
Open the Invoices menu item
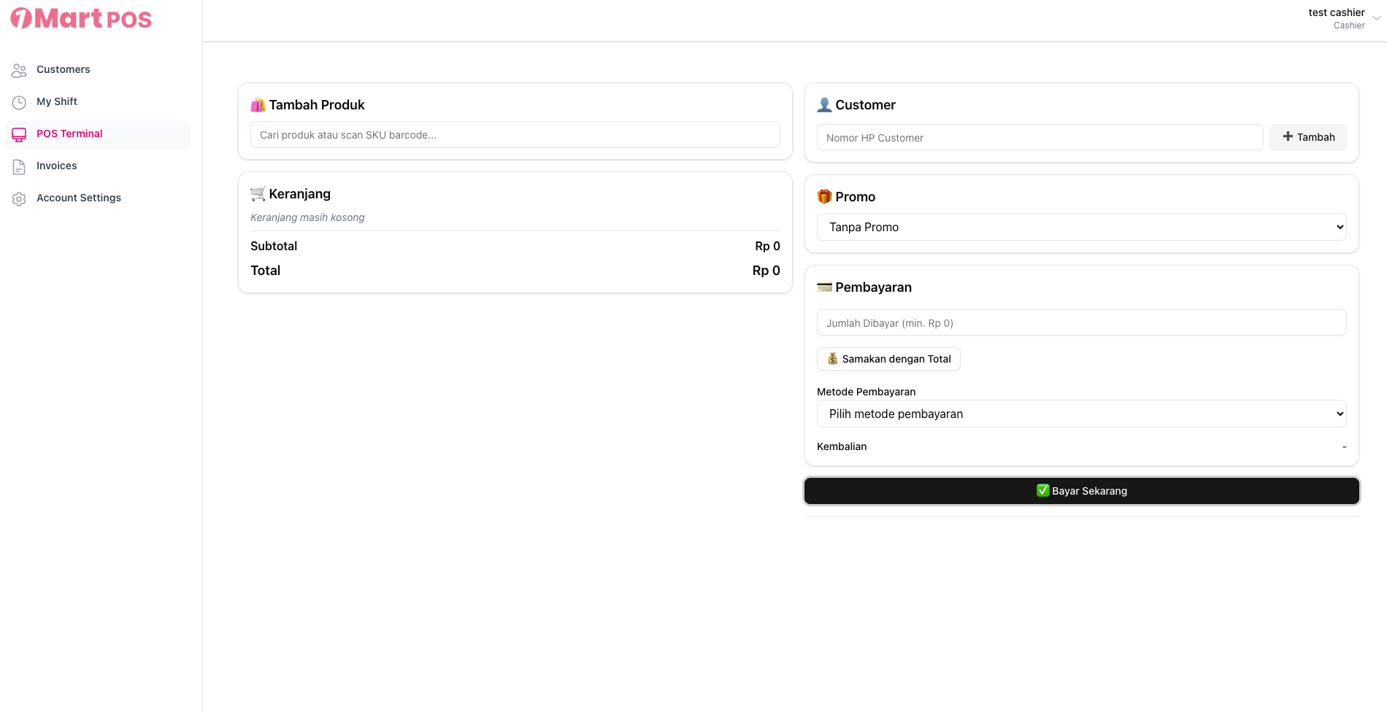click(x=57, y=166)
